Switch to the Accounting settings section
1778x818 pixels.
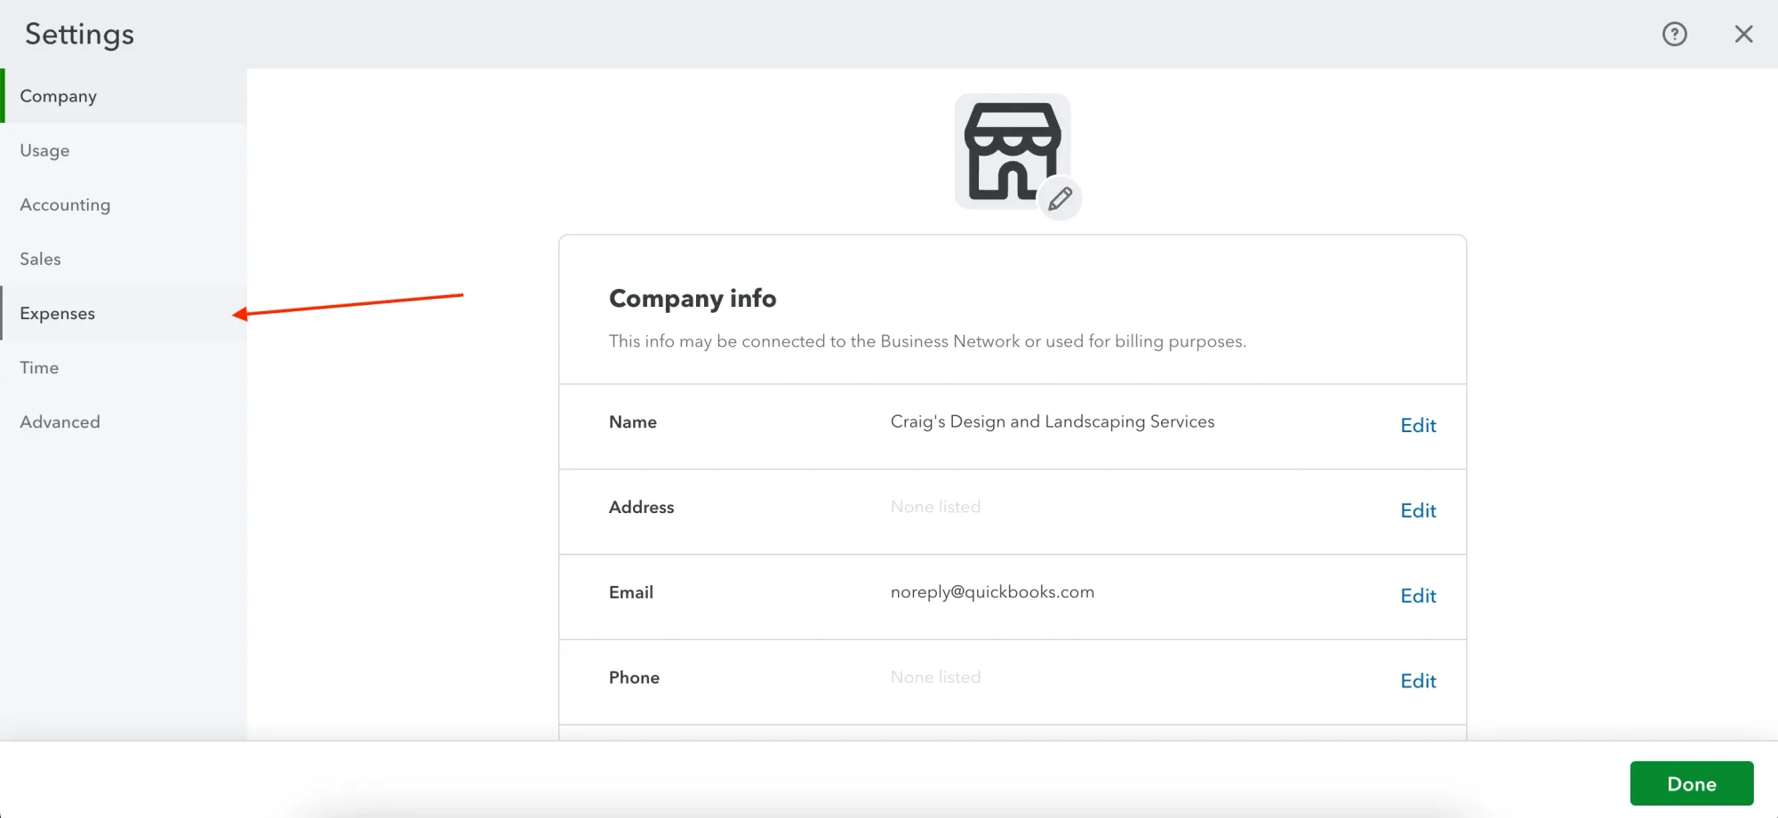click(x=64, y=204)
